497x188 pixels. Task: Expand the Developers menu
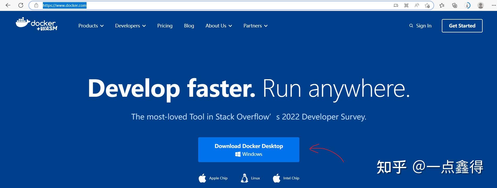(130, 26)
